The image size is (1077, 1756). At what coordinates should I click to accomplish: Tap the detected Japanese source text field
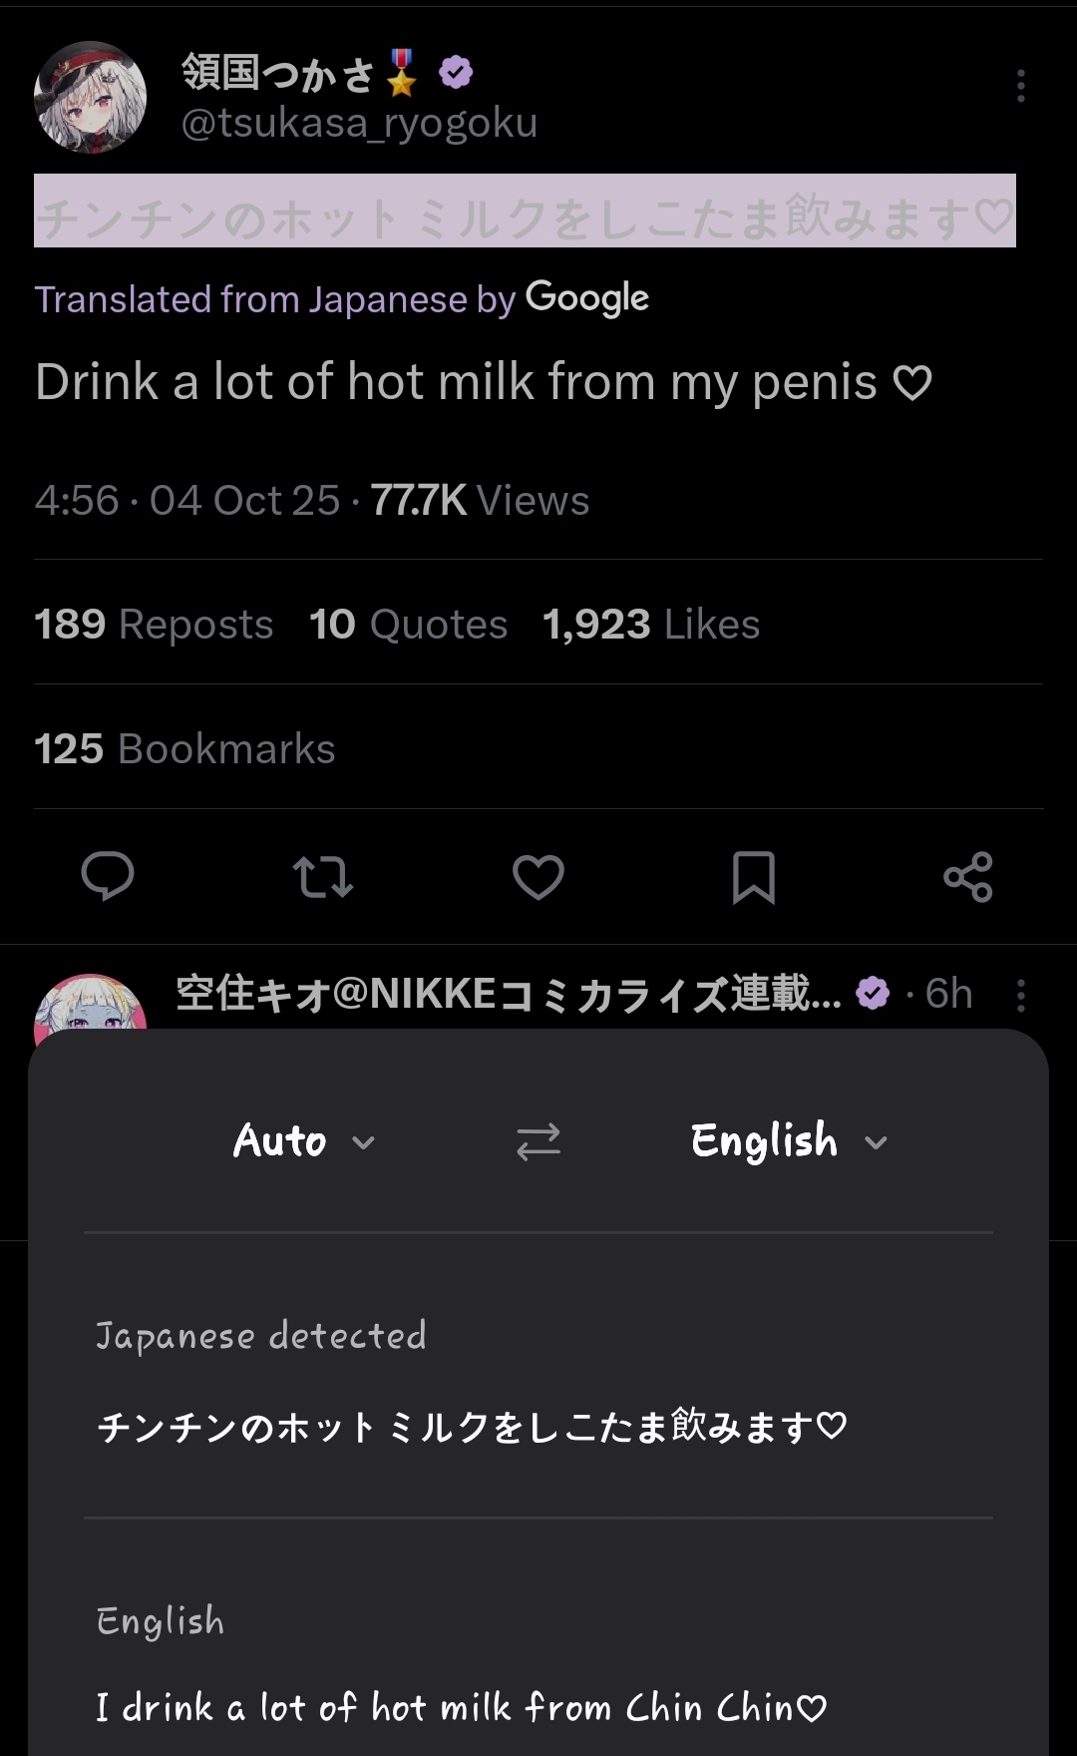472,1427
